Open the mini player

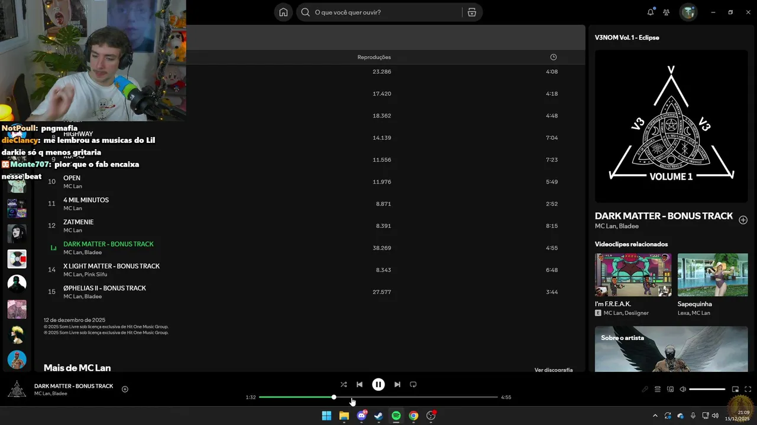point(735,389)
